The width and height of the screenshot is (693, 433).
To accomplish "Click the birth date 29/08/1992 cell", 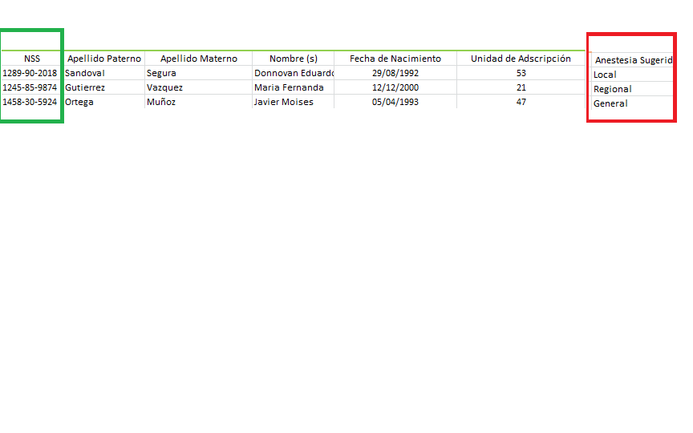I will click(x=395, y=73).
